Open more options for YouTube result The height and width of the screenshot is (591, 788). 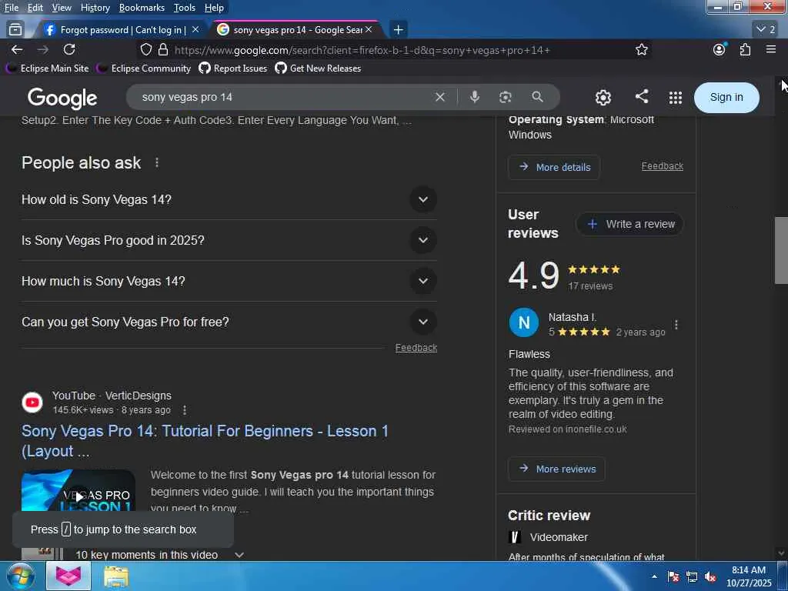(x=185, y=410)
